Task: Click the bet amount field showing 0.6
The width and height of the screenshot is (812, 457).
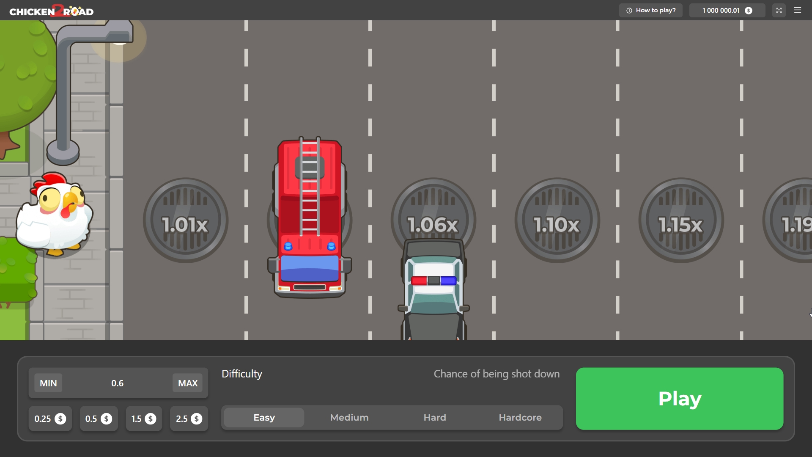Action: (x=118, y=383)
